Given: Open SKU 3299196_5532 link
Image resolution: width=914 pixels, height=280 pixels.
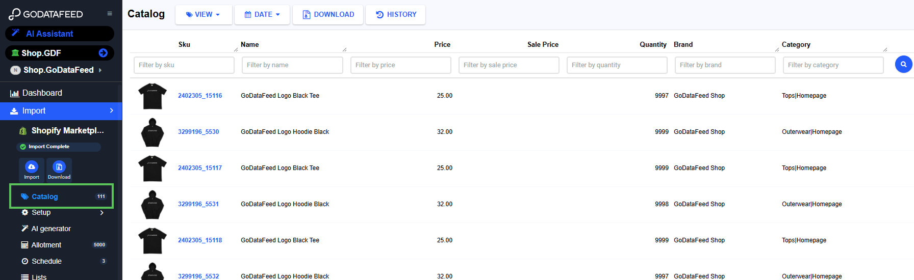Looking at the screenshot, I should (198, 276).
